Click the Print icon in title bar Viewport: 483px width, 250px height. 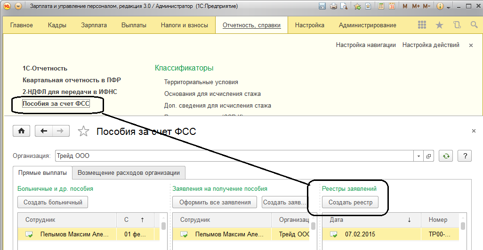[334, 7]
